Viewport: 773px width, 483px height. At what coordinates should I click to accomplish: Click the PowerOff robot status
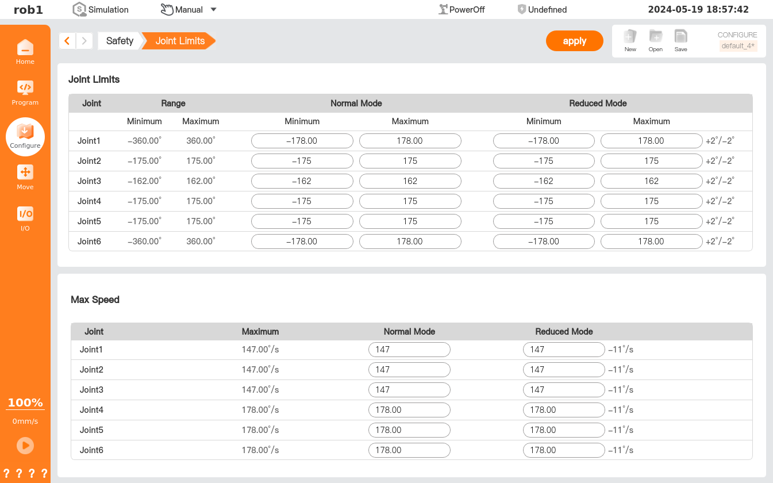click(x=462, y=10)
